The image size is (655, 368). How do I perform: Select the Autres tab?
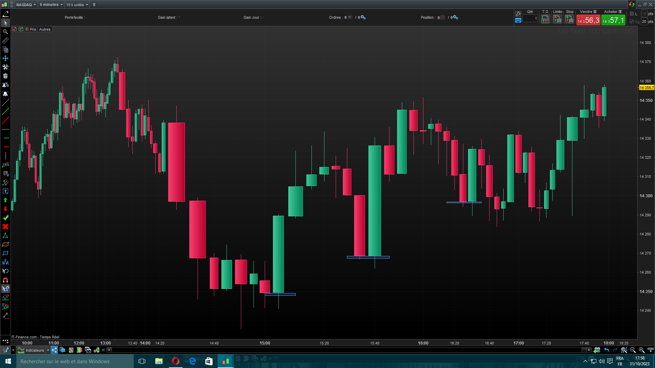click(45, 29)
